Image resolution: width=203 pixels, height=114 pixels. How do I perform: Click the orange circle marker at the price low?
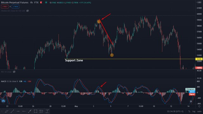112,55
